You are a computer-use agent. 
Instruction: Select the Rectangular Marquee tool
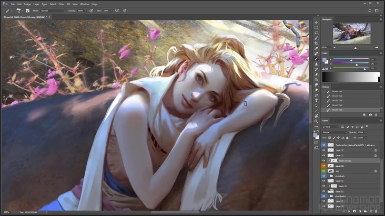point(316,28)
